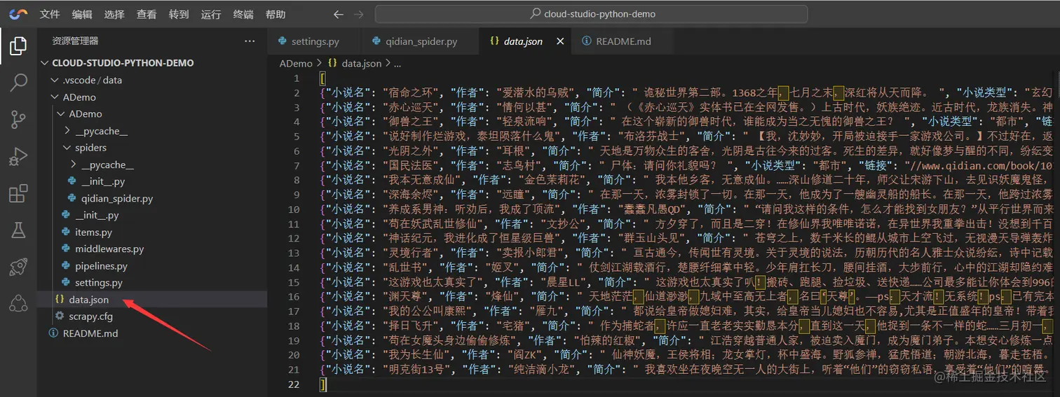
Task: Open the 查看 menu
Action: click(147, 14)
